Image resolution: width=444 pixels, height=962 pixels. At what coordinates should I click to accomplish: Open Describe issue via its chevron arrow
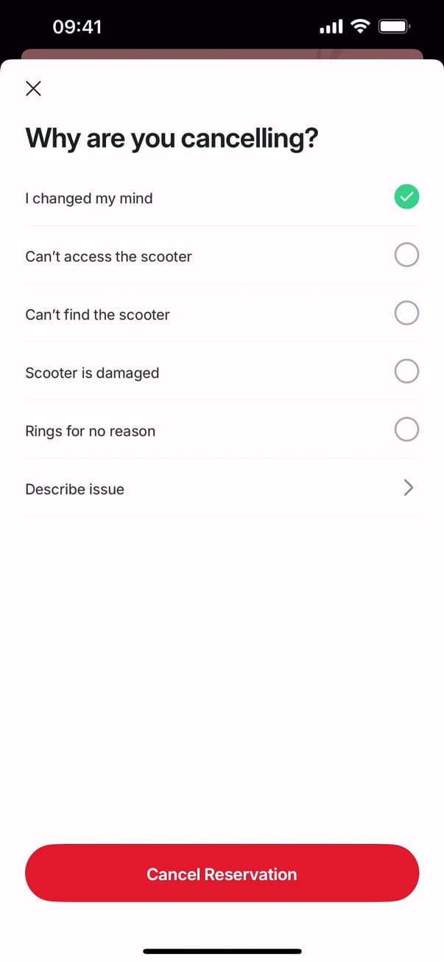pyautogui.click(x=409, y=488)
